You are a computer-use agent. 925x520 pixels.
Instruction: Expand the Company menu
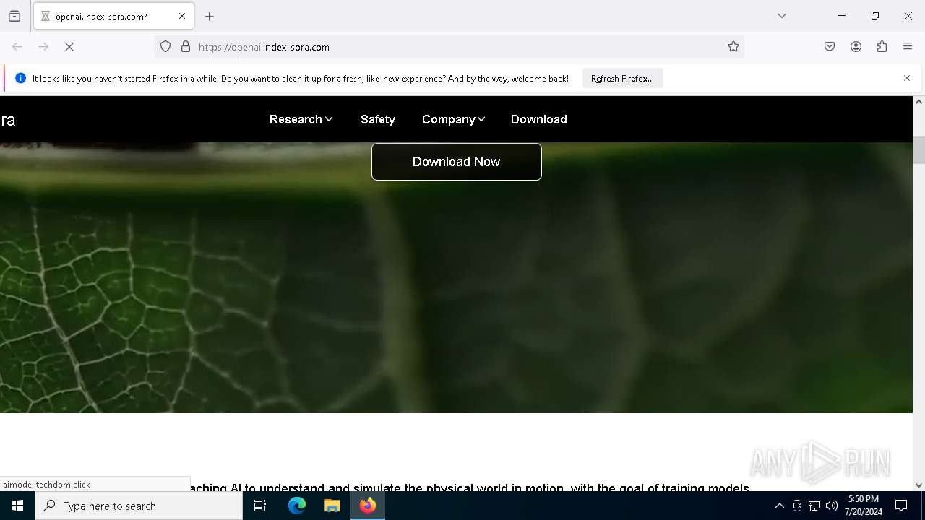coord(453,119)
